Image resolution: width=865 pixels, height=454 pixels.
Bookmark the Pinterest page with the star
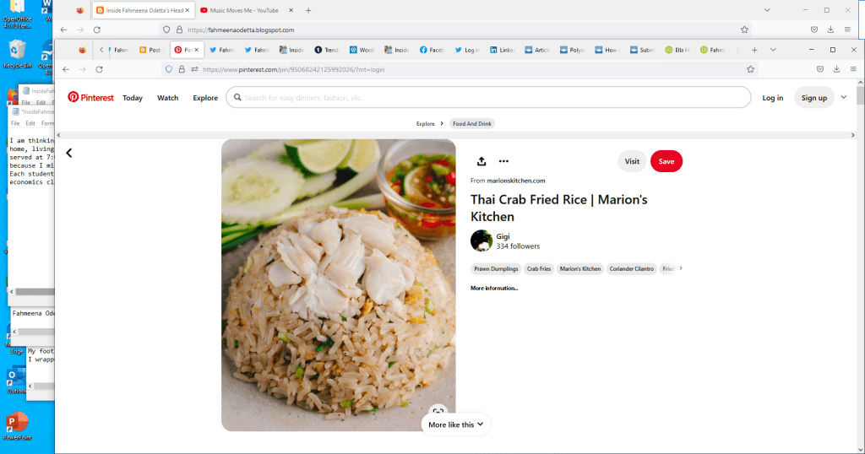(750, 69)
